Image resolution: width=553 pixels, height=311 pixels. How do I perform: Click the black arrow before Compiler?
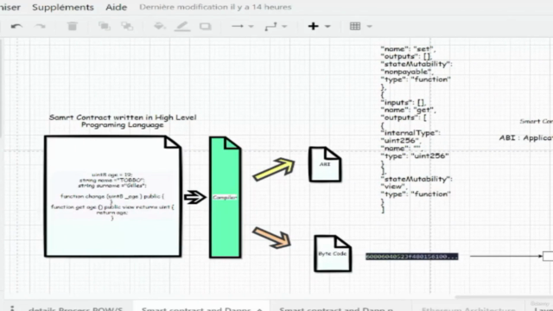coord(194,197)
